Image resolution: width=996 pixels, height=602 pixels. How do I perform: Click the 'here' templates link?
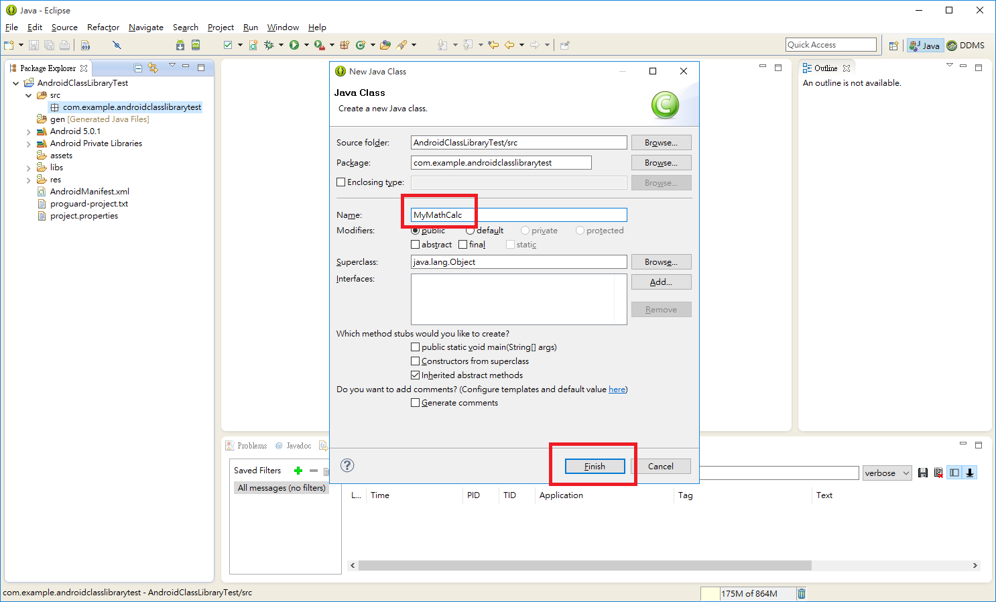click(x=617, y=389)
